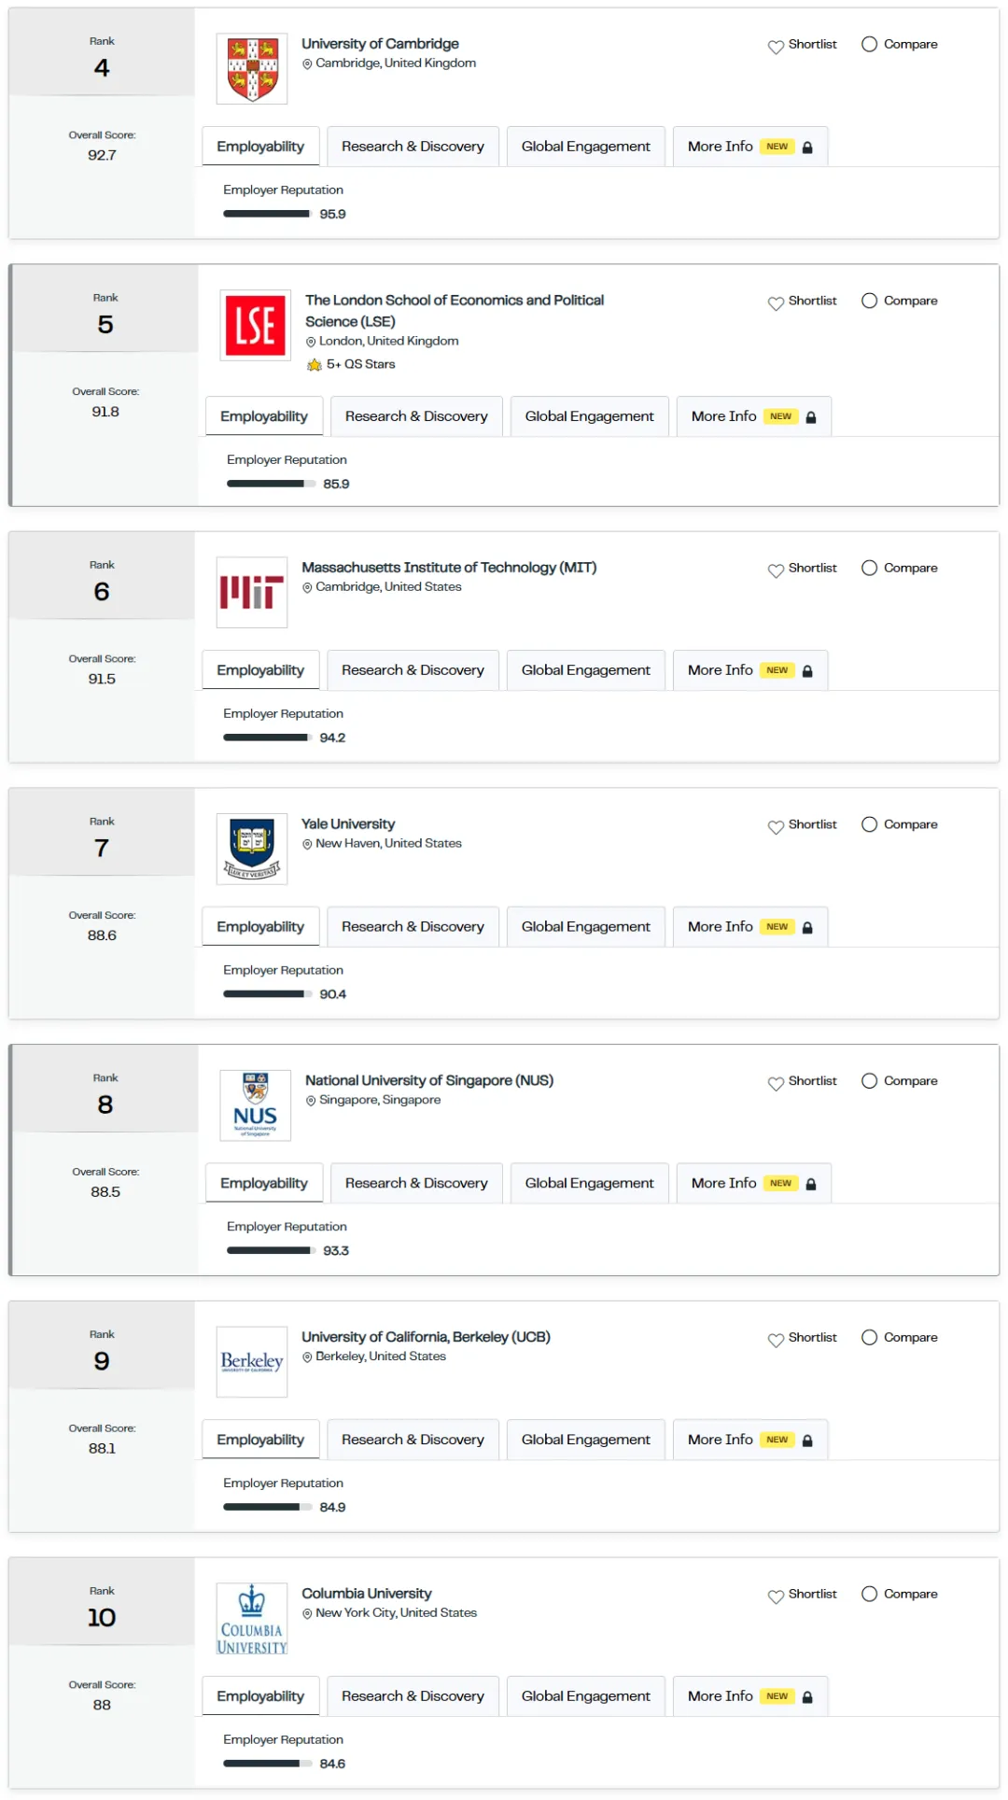The width and height of the screenshot is (1008, 1800).
Task: Click the Shortlist heart icon for Cambridge
Action: (776, 46)
